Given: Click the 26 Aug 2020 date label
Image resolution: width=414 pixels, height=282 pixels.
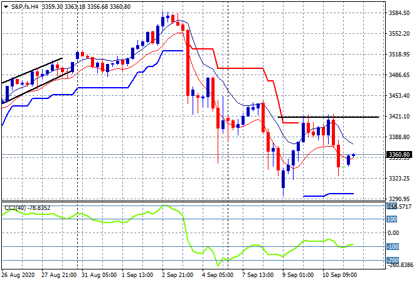Looking at the screenshot, I should 18,275.
